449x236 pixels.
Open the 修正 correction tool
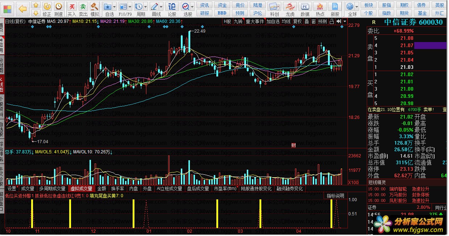(47, 9)
